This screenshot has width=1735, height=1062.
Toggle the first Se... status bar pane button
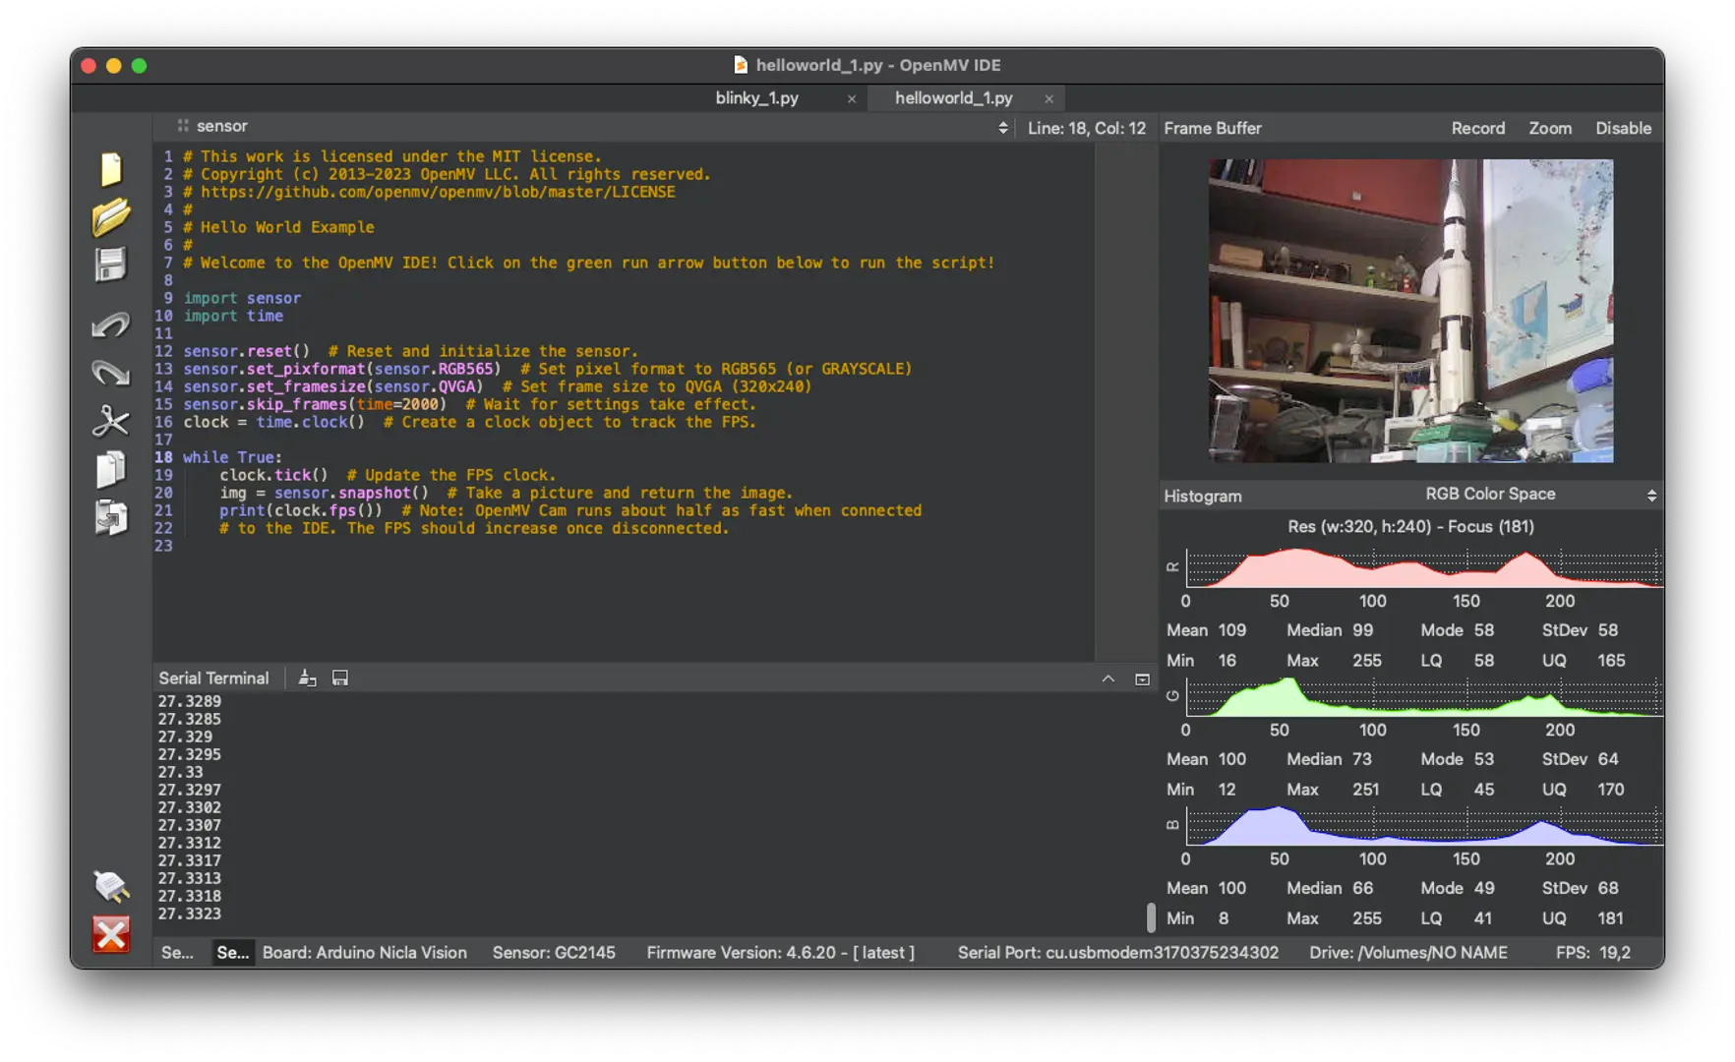tap(177, 952)
